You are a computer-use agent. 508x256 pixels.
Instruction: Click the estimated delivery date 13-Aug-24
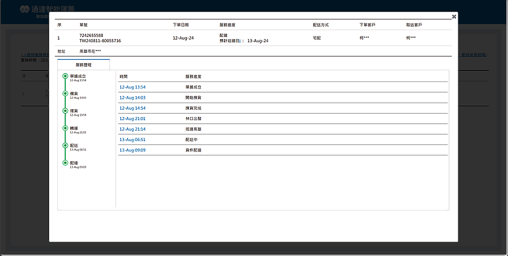click(x=258, y=41)
